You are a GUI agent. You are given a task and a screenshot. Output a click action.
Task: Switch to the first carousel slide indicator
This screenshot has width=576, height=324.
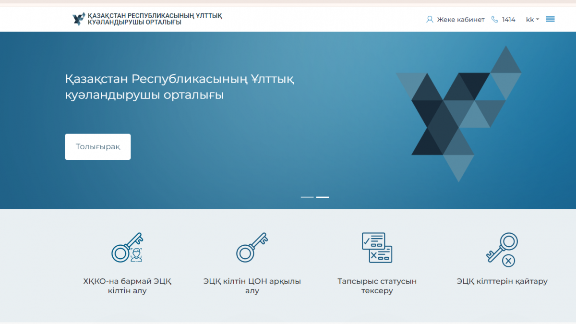307,197
